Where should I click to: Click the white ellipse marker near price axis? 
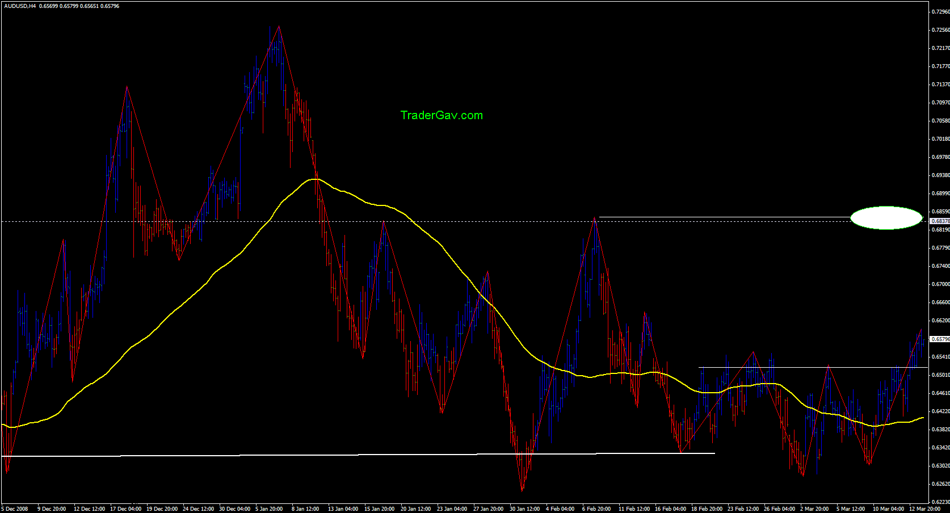886,218
